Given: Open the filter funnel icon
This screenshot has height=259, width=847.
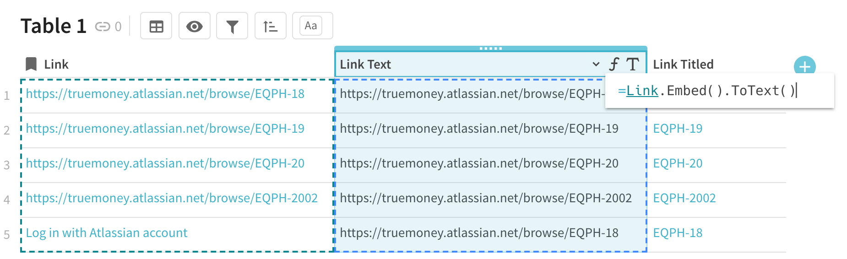Looking at the screenshot, I should [x=232, y=26].
